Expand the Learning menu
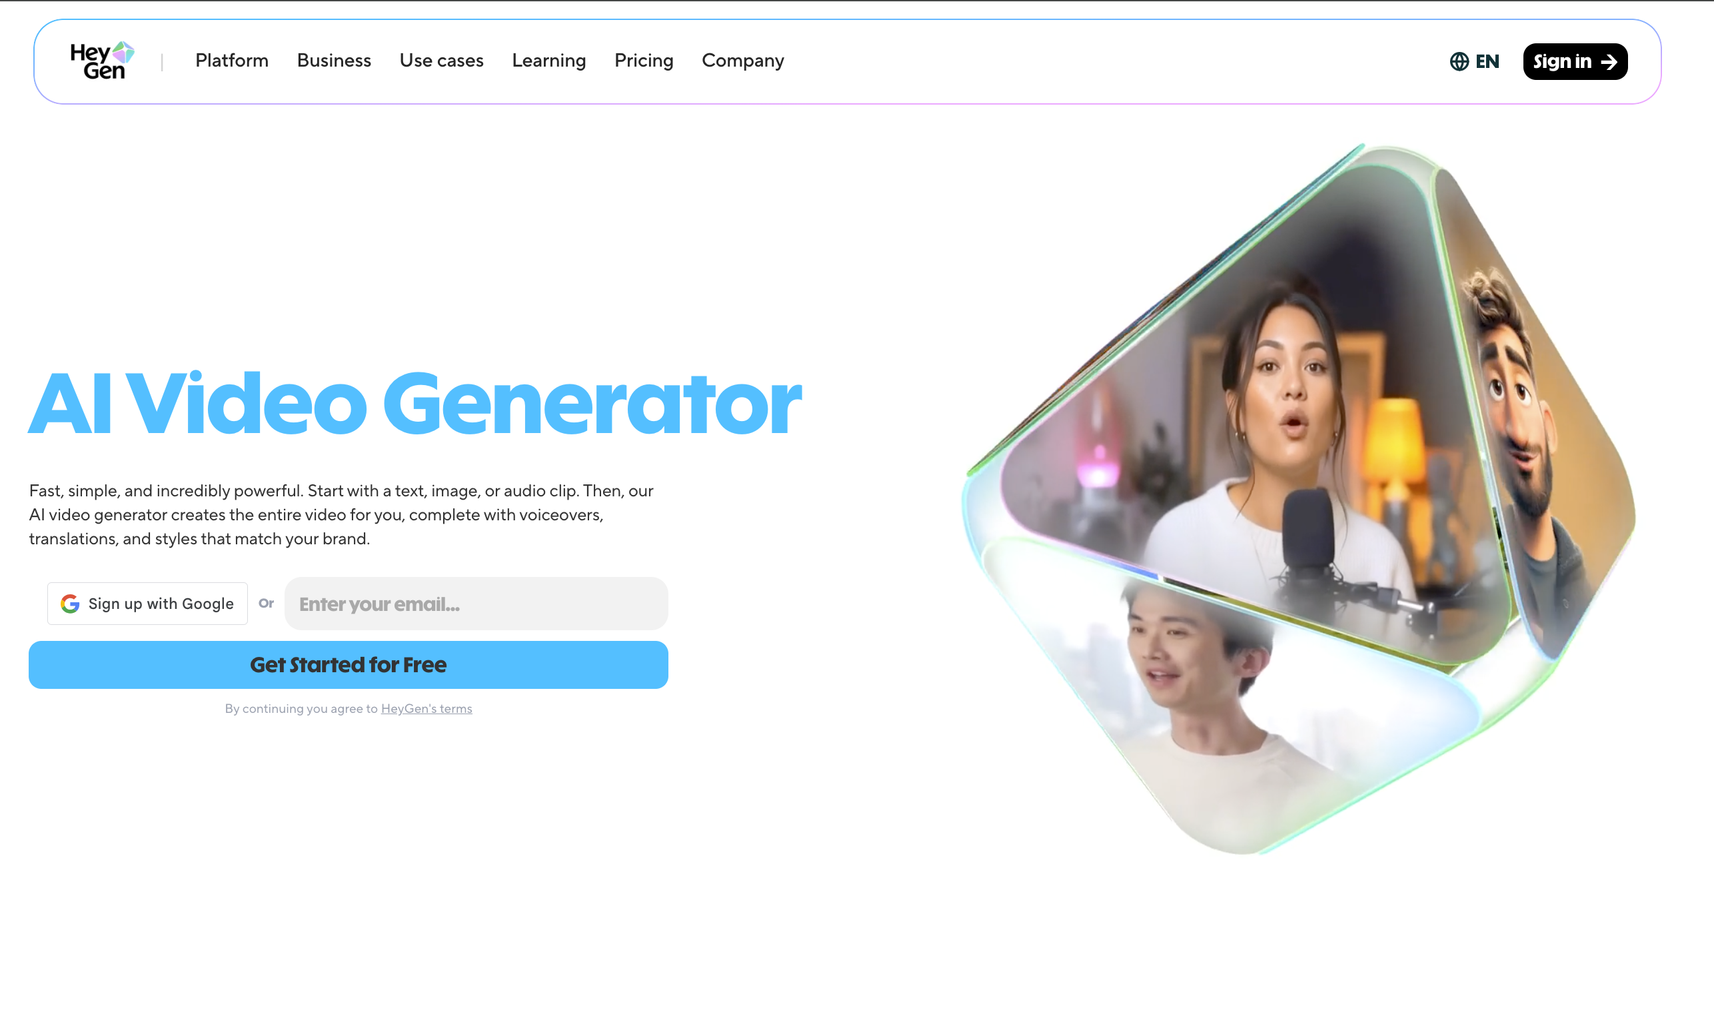Viewport: 1714px width, 1010px height. pyautogui.click(x=548, y=61)
